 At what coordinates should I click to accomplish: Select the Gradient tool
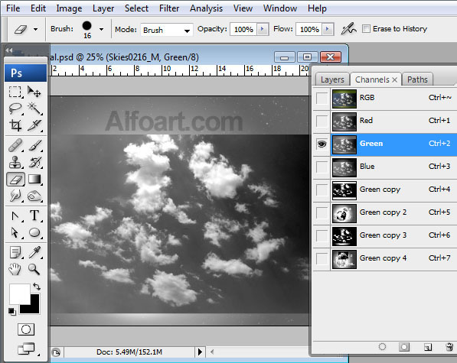click(x=34, y=179)
